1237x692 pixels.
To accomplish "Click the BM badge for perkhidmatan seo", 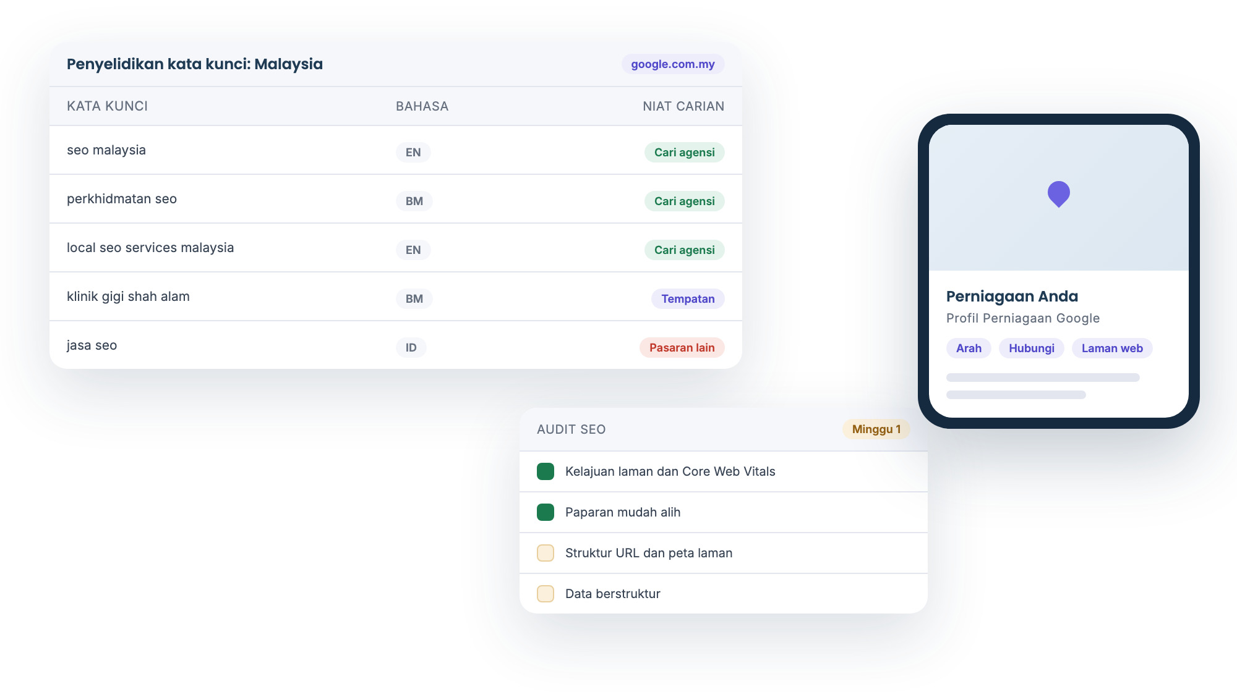I will click(x=414, y=201).
